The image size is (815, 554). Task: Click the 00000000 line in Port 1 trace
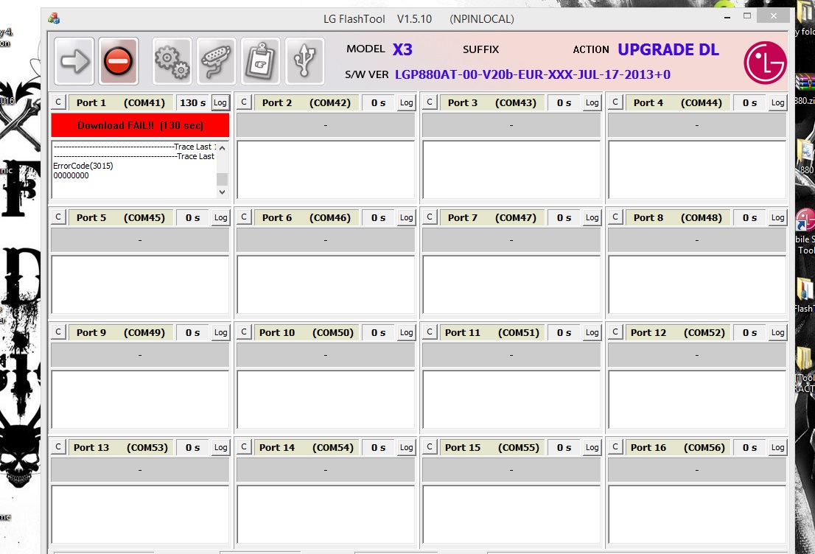coord(71,175)
